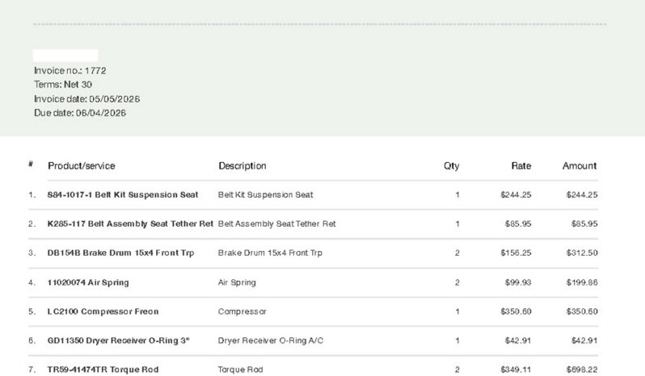
Task: Click the $349.11 rate for Torque Rod
Action: pyautogui.click(x=516, y=370)
